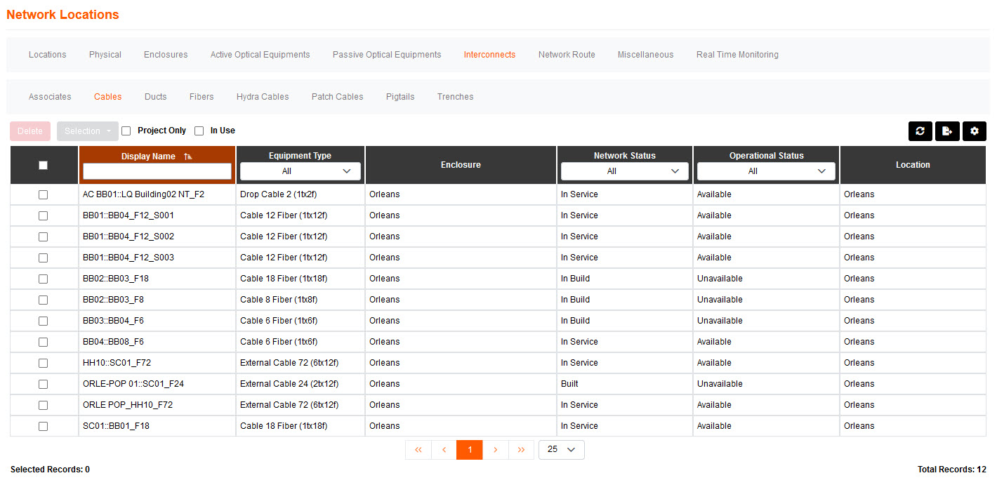Viewport: 997px width, 492px height.
Task: Check the row AC BB01::LQ Building02 NT_F2
Action: click(x=44, y=194)
